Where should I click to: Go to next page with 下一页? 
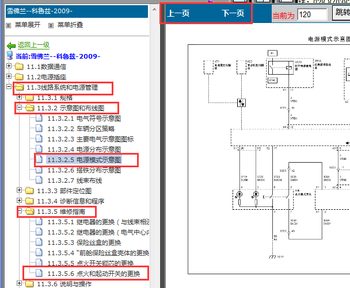click(x=233, y=13)
